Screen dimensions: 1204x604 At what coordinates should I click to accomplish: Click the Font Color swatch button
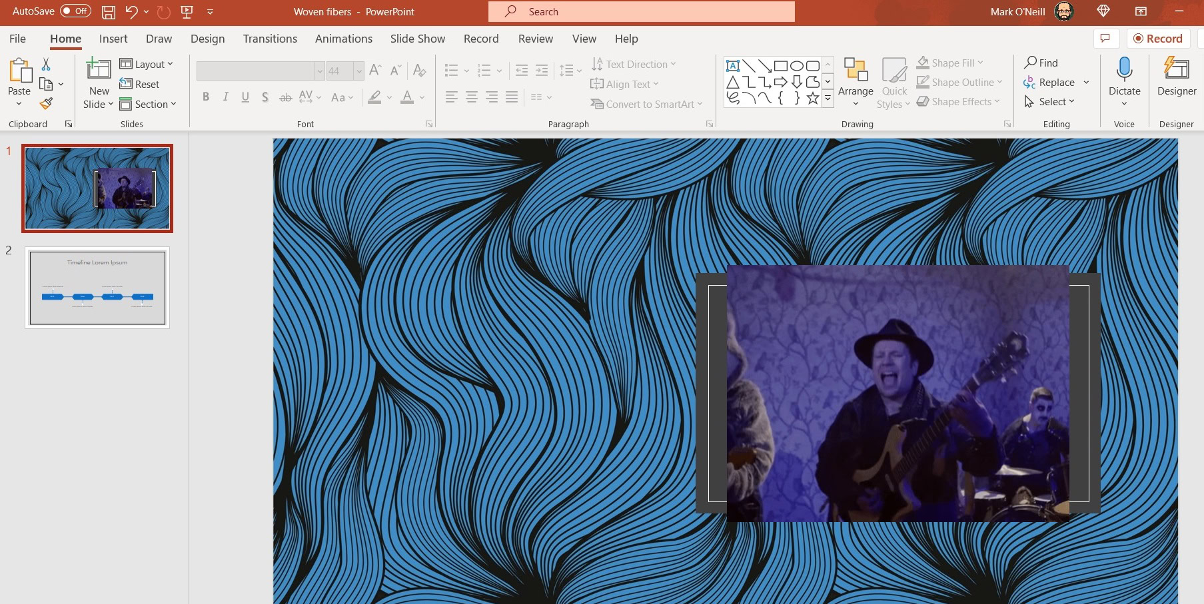407,97
